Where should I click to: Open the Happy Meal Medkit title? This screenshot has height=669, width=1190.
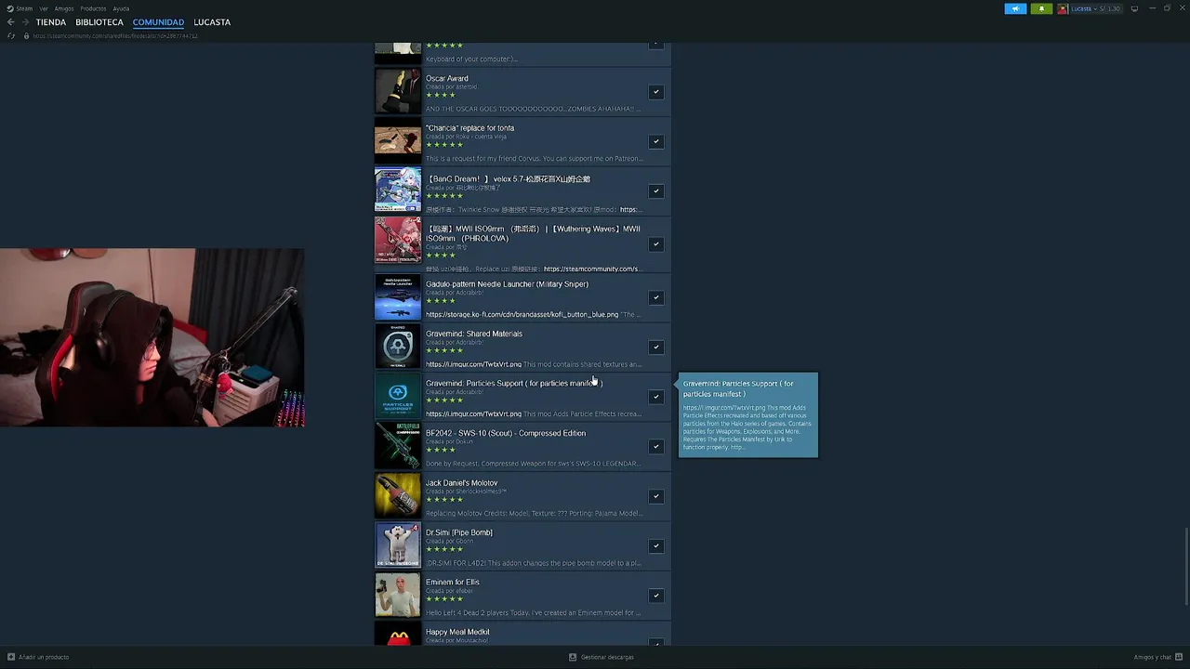(457, 632)
